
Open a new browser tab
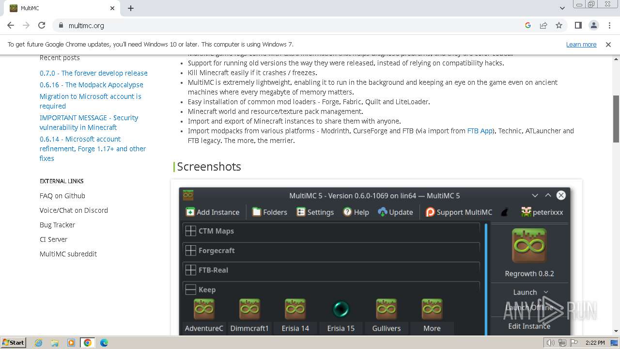coord(131,8)
